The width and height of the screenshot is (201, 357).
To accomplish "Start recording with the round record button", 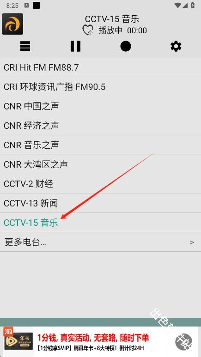I will click(126, 47).
